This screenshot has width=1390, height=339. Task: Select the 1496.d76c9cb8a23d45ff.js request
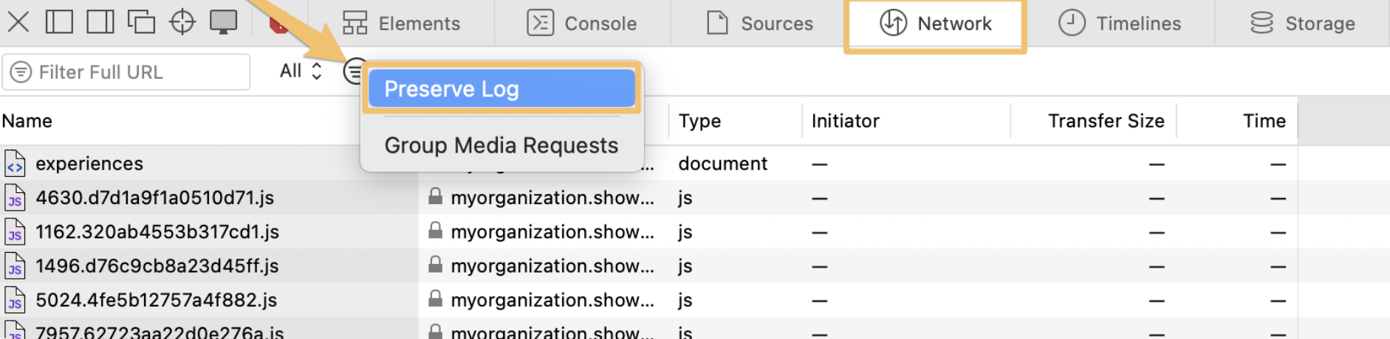pos(648,265)
